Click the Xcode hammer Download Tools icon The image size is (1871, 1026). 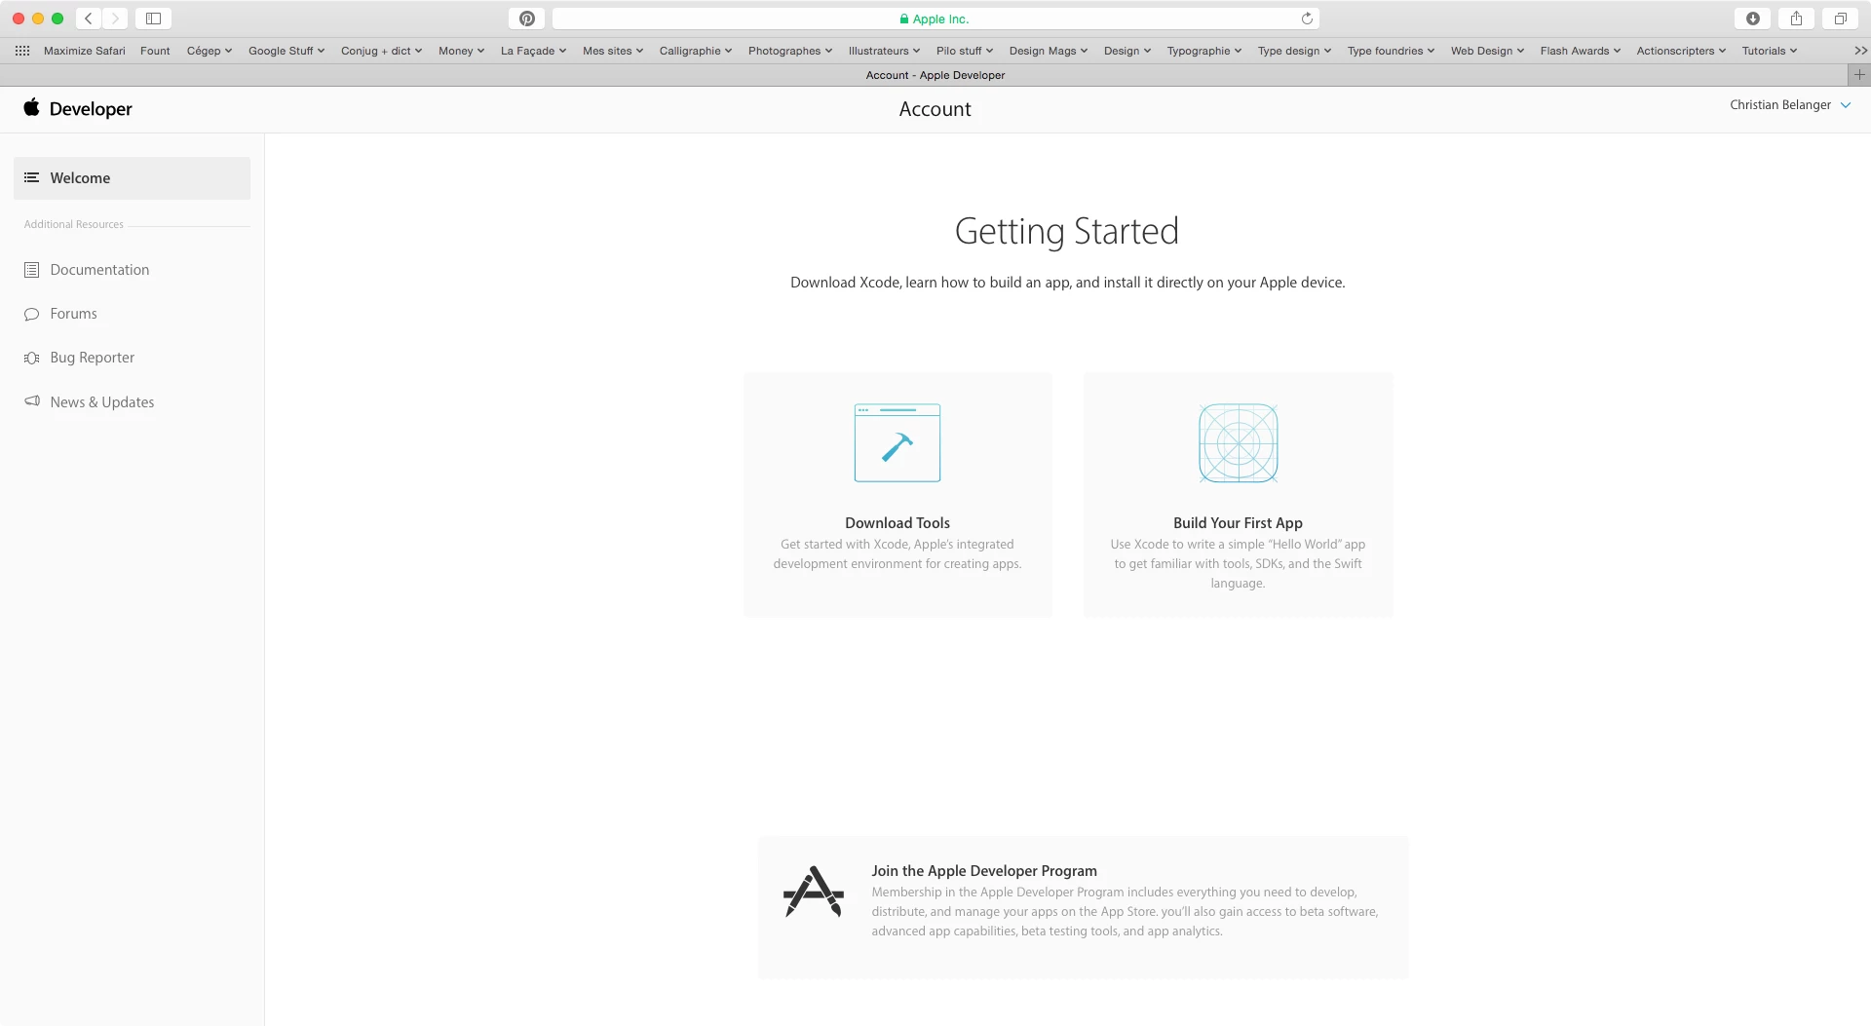coord(897,442)
